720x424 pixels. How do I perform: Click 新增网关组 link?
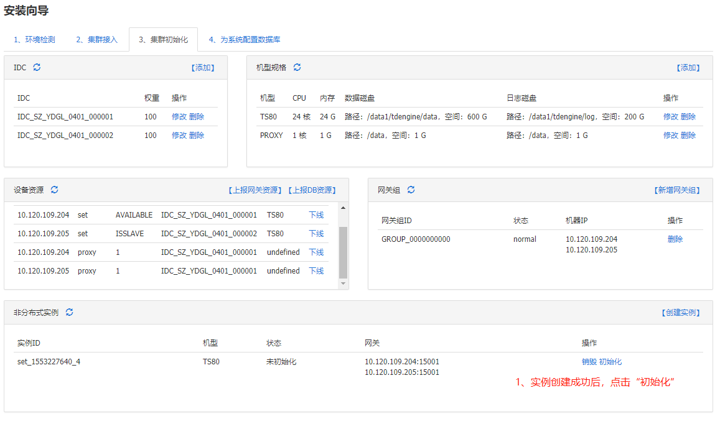click(677, 190)
